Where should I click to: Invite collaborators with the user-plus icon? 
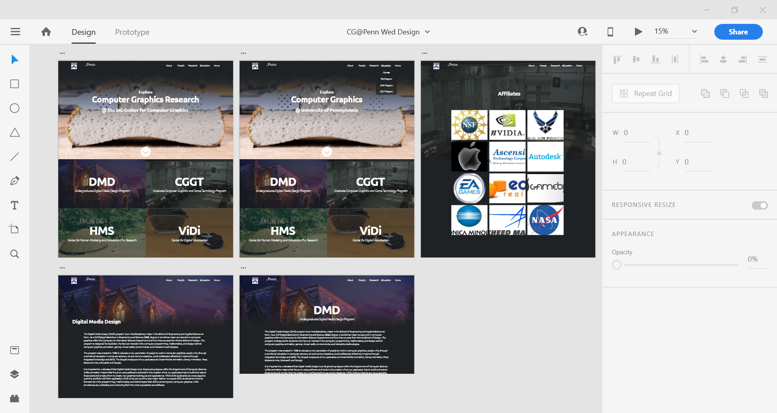point(582,32)
